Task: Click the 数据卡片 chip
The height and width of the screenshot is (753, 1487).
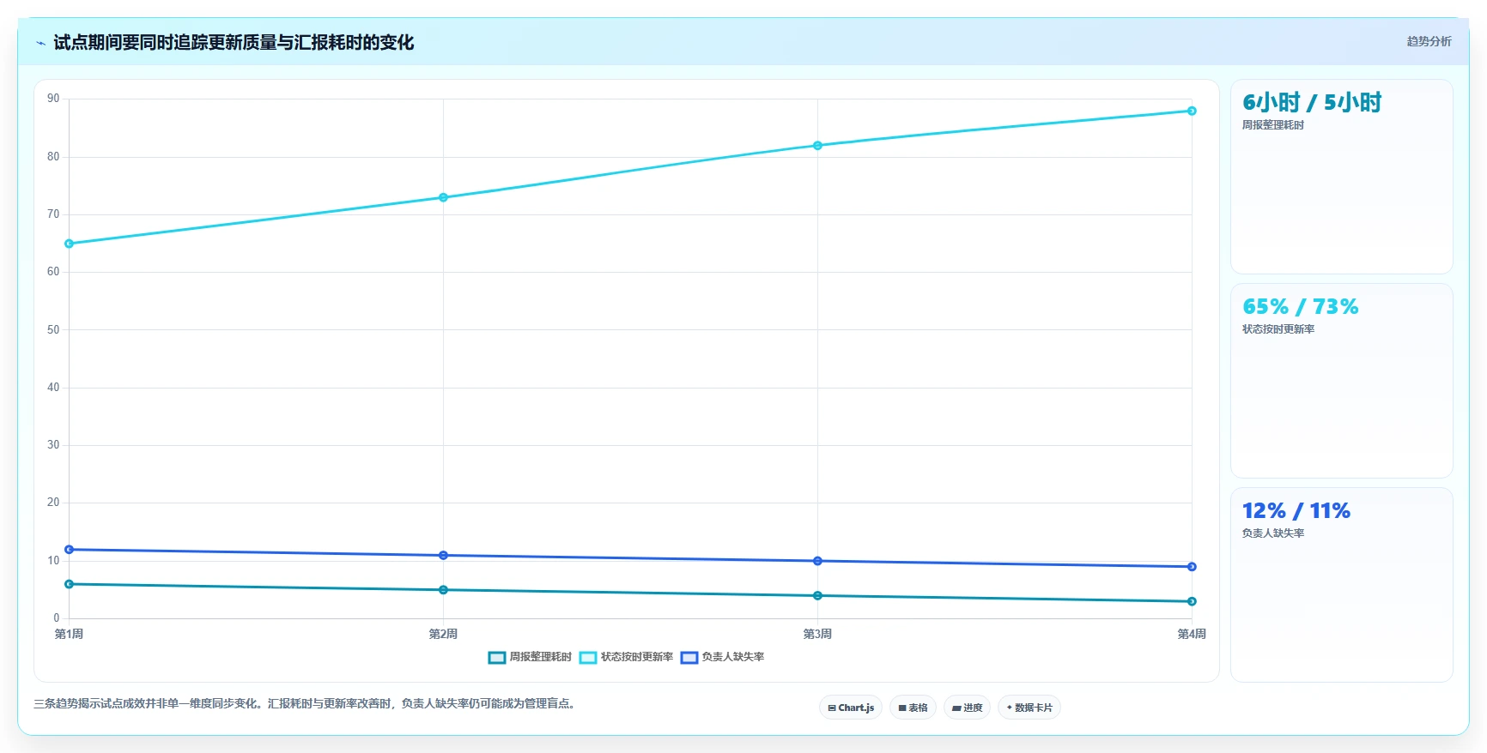Action: tap(1029, 708)
